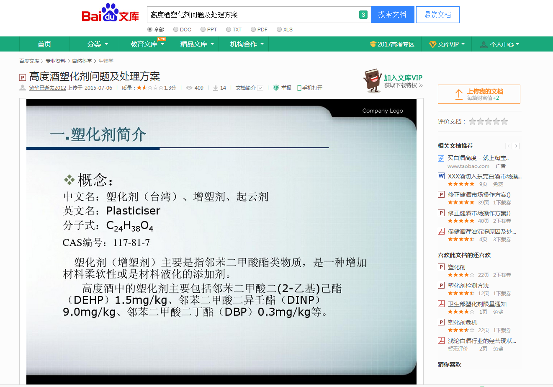Select the DOC file type radio button
Screen dimensions: 553x387
coord(176,30)
